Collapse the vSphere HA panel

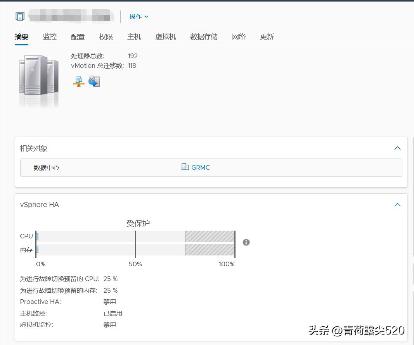point(397,205)
